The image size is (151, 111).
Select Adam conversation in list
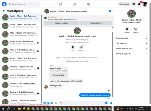coord(20,43)
